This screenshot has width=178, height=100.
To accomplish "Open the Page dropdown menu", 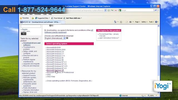I will coord(137,22).
